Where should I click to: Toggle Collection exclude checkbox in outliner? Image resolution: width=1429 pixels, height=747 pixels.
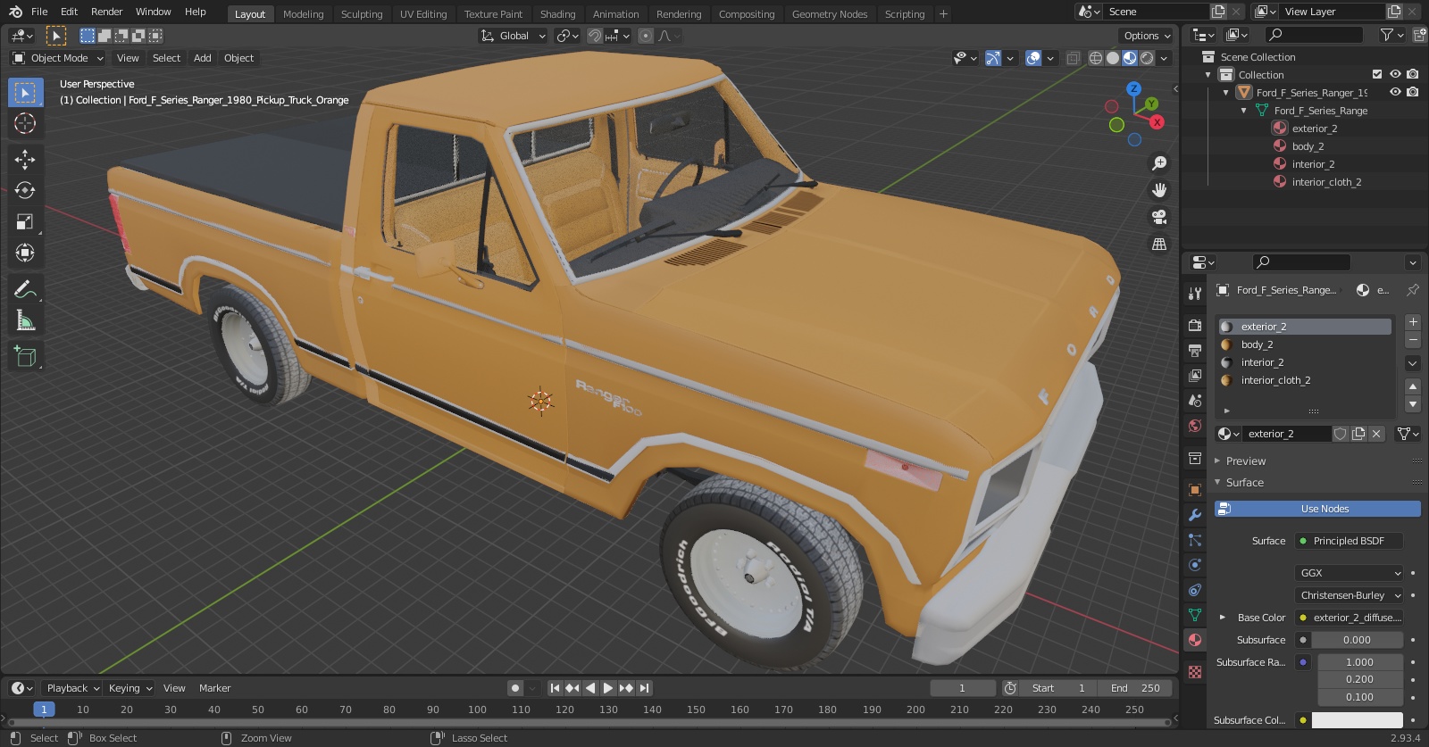[1377, 75]
